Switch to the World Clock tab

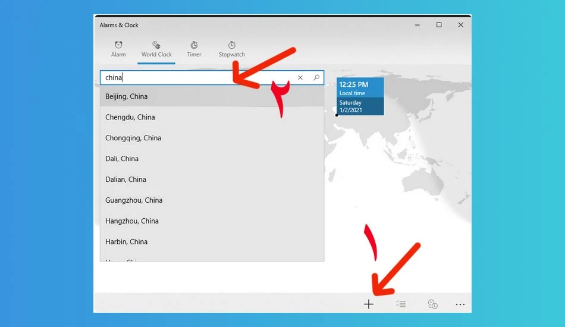(x=156, y=49)
